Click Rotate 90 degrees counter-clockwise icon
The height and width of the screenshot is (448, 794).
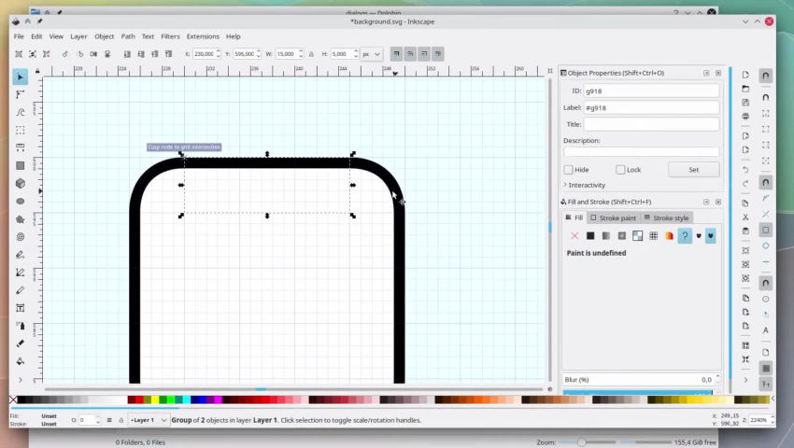tap(65, 53)
